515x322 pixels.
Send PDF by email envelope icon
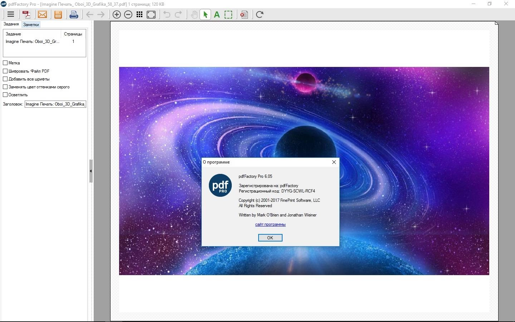[x=43, y=14]
